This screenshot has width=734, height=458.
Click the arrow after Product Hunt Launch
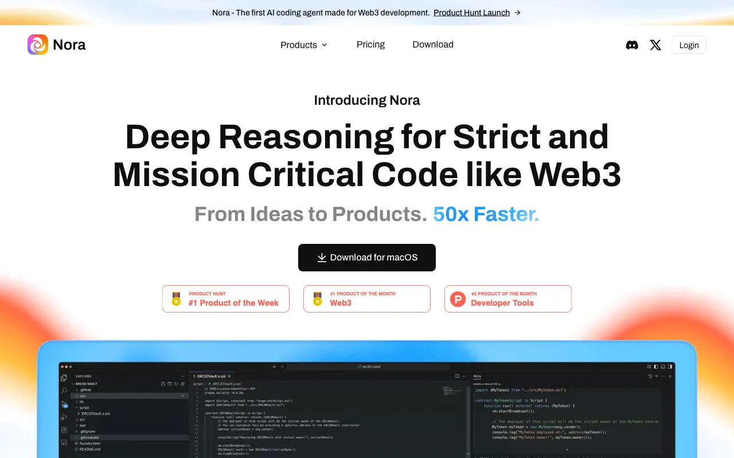pyautogui.click(x=517, y=13)
